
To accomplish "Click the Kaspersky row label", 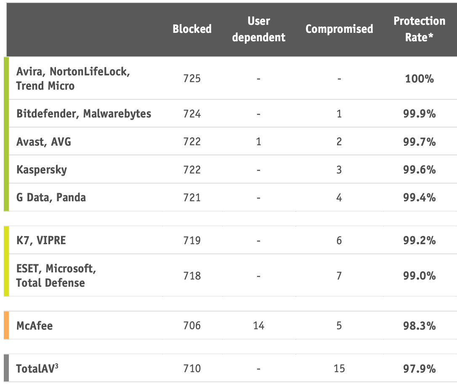I will [x=42, y=170].
